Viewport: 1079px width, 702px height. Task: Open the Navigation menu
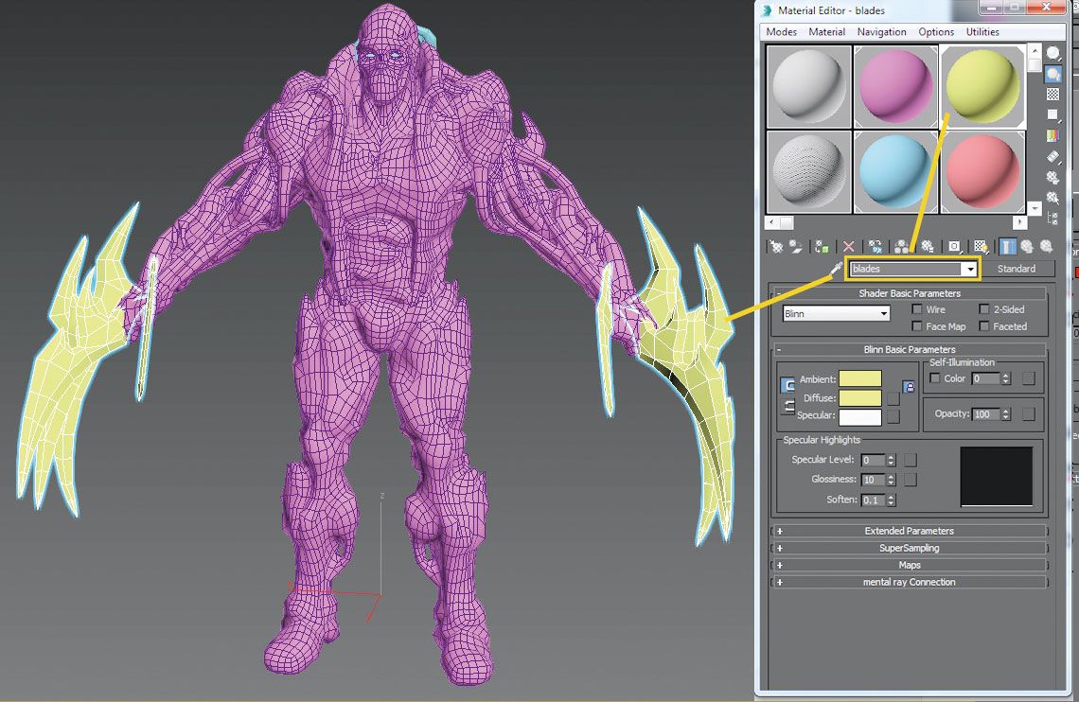[881, 31]
